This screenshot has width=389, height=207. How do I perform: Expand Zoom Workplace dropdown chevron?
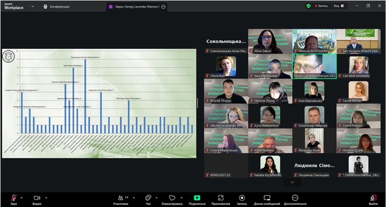pos(32,7)
